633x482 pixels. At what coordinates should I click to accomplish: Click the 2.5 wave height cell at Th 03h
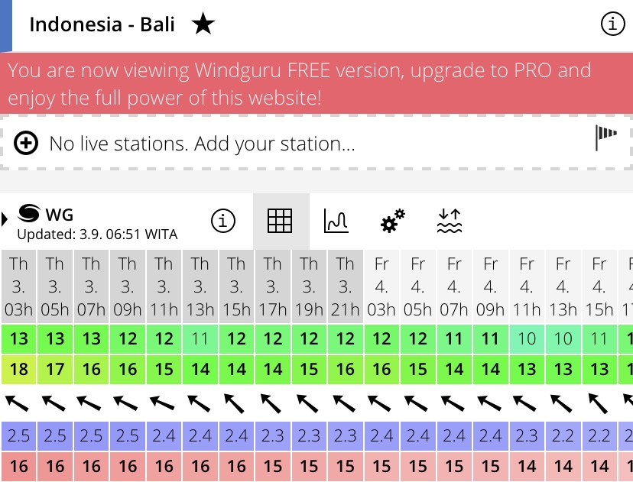[x=18, y=436]
